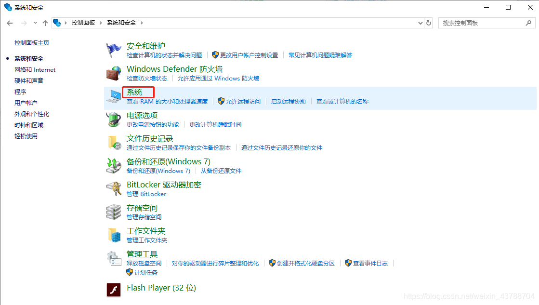Open 查看事件日志 link
The height and width of the screenshot is (305, 539).
point(370,264)
